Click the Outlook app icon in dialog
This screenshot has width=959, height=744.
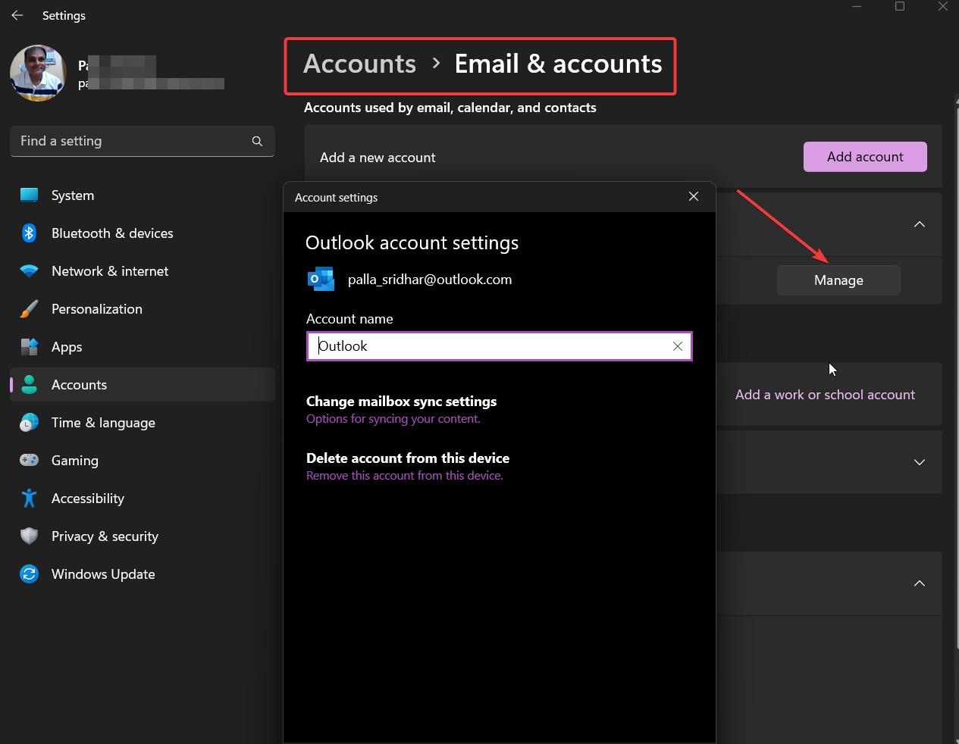coord(321,280)
